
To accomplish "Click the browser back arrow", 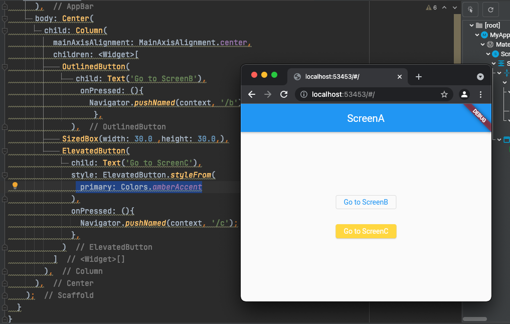I will (252, 94).
